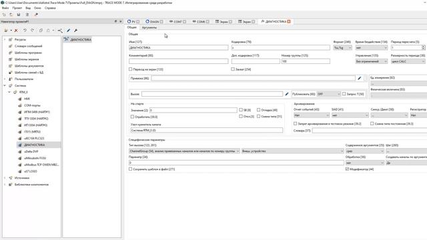Open the Окно menu
Viewport: 427px width, 240px height.
tap(37, 8)
